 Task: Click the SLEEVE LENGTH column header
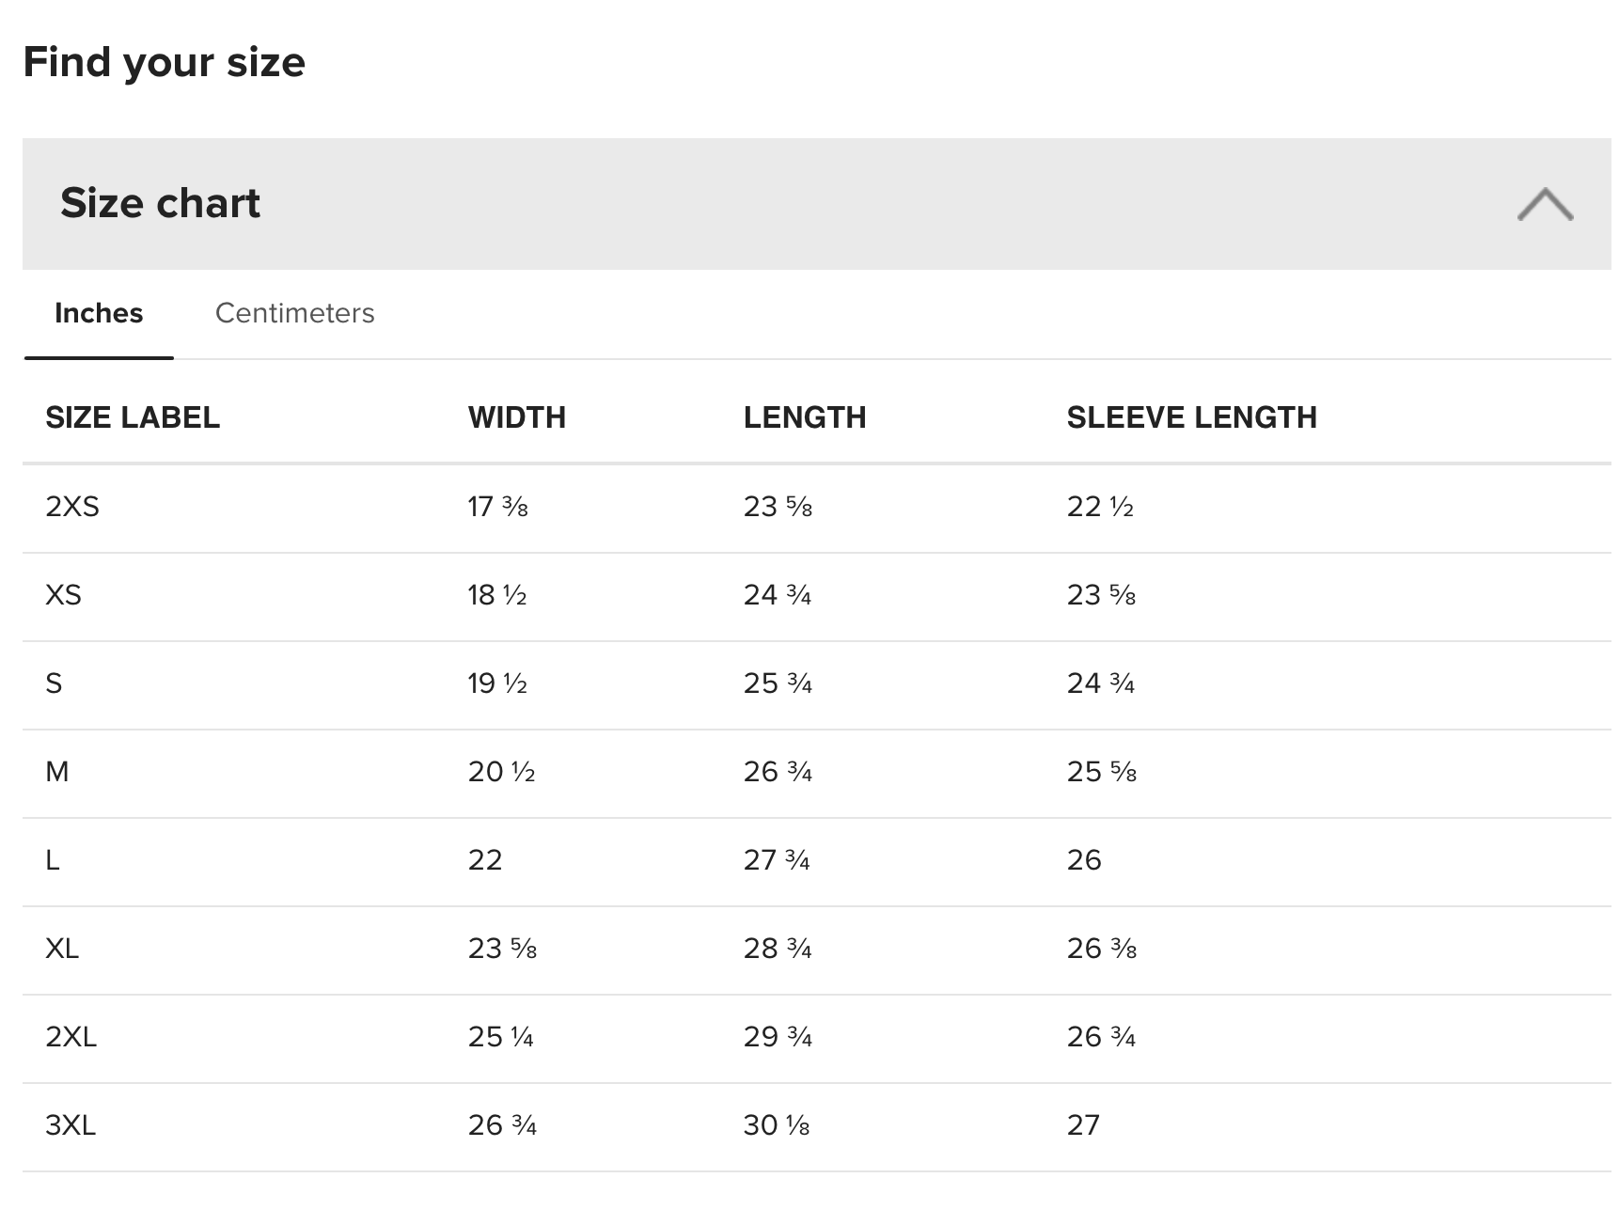click(x=1191, y=417)
